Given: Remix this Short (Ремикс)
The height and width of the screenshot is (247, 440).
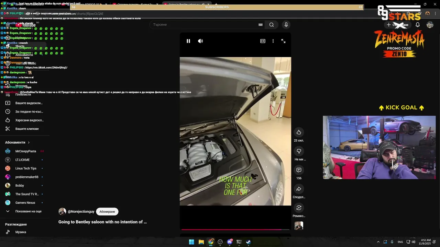Looking at the screenshot, I should (x=299, y=208).
